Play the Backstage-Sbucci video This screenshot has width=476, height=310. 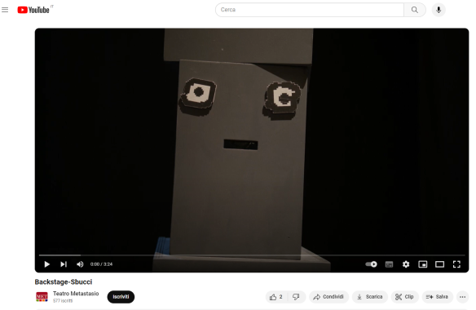pyautogui.click(x=46, y=264)
